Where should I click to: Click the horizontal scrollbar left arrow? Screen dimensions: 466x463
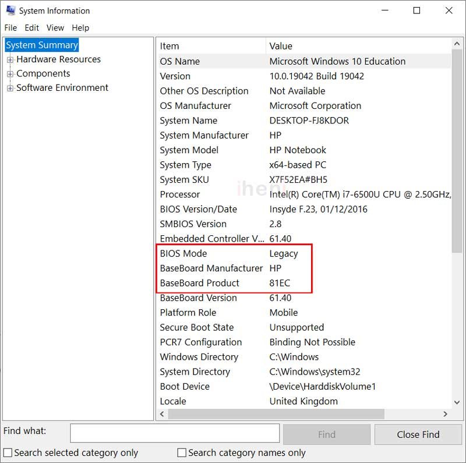[x=163, y=414]
